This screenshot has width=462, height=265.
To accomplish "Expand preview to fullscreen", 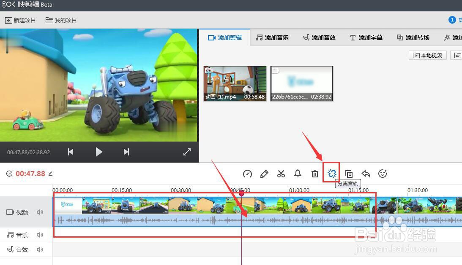I will pos(187,152).
